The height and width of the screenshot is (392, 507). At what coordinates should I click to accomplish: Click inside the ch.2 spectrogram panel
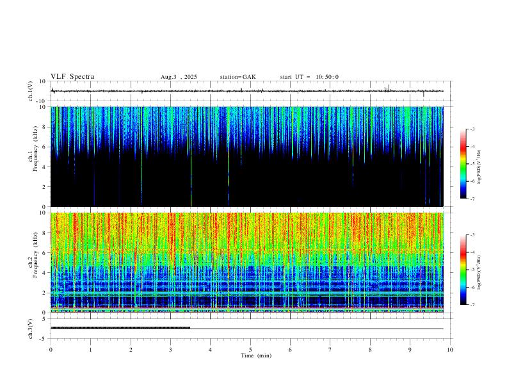246,263
